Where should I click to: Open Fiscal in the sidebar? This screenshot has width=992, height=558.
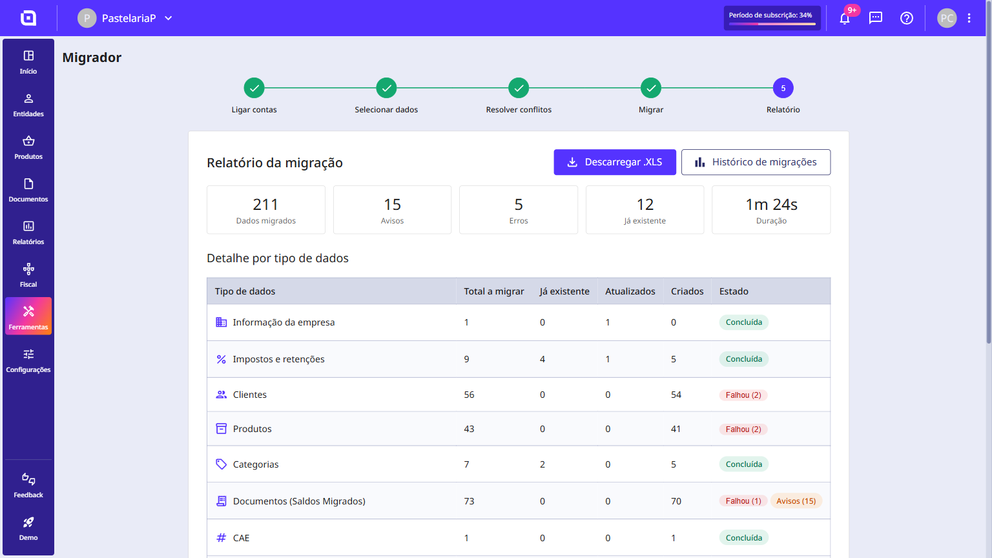[28, 276]
